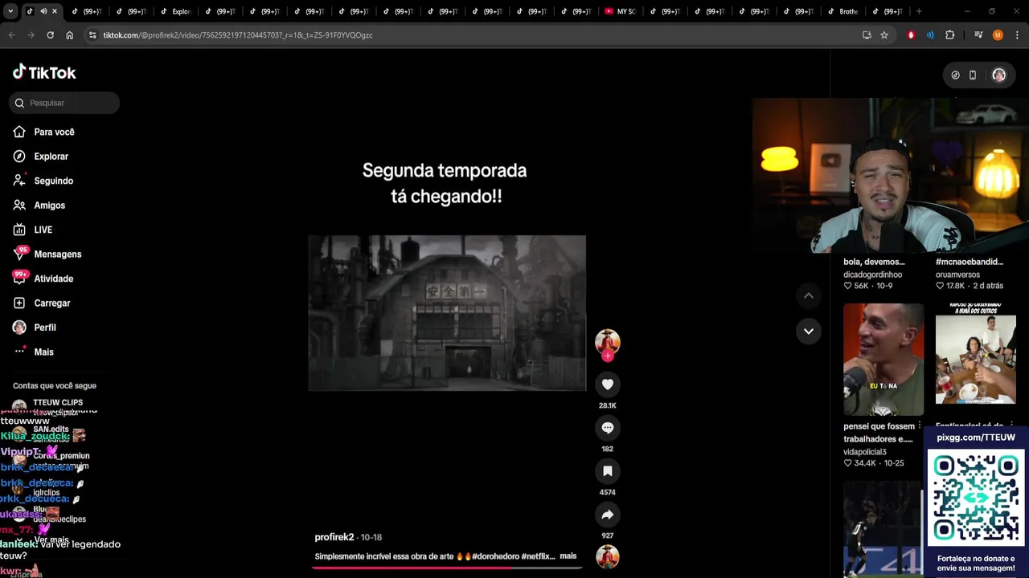
Task: Like the video with the heart icon
Action: click(x=608, y=385)
